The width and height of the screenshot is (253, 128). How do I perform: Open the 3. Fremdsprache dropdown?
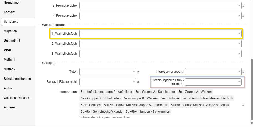point(160,6)
